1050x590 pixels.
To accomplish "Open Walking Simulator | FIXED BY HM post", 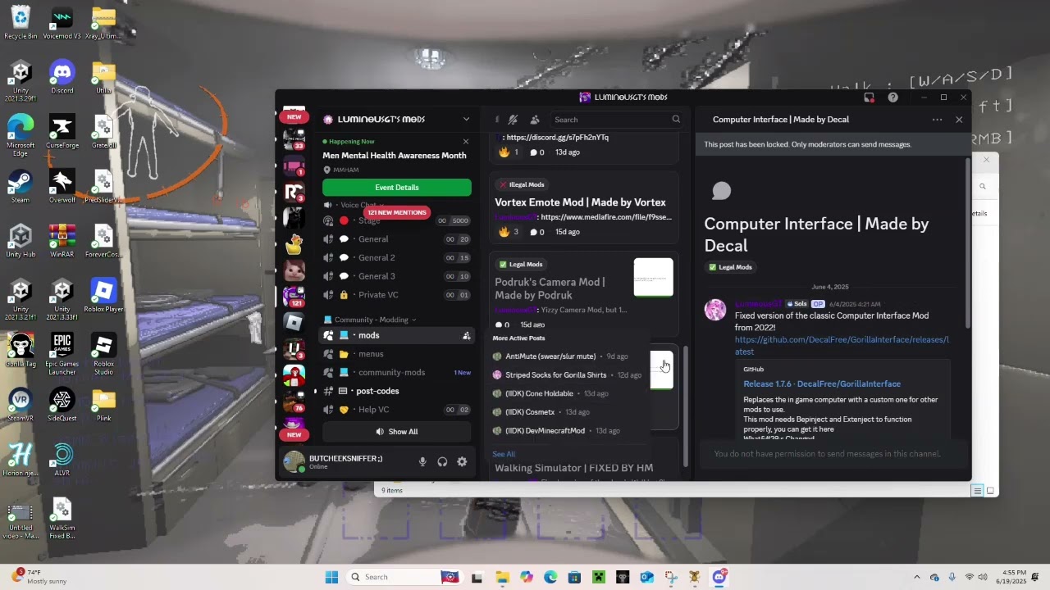I will (x=573, y=468).
